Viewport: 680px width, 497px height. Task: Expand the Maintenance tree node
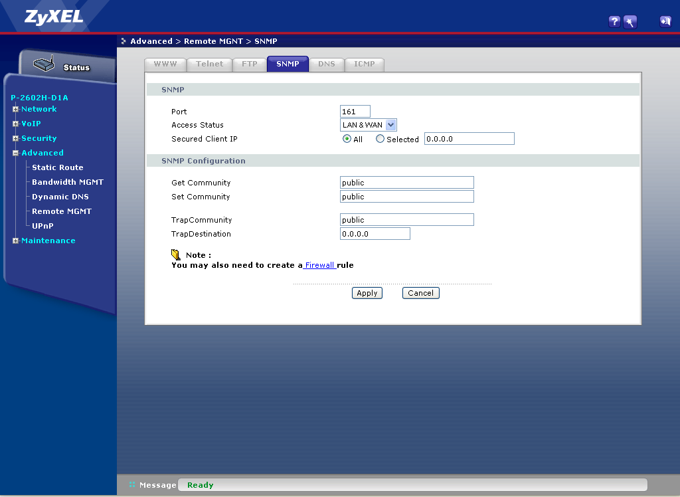(x=16, y=241)
